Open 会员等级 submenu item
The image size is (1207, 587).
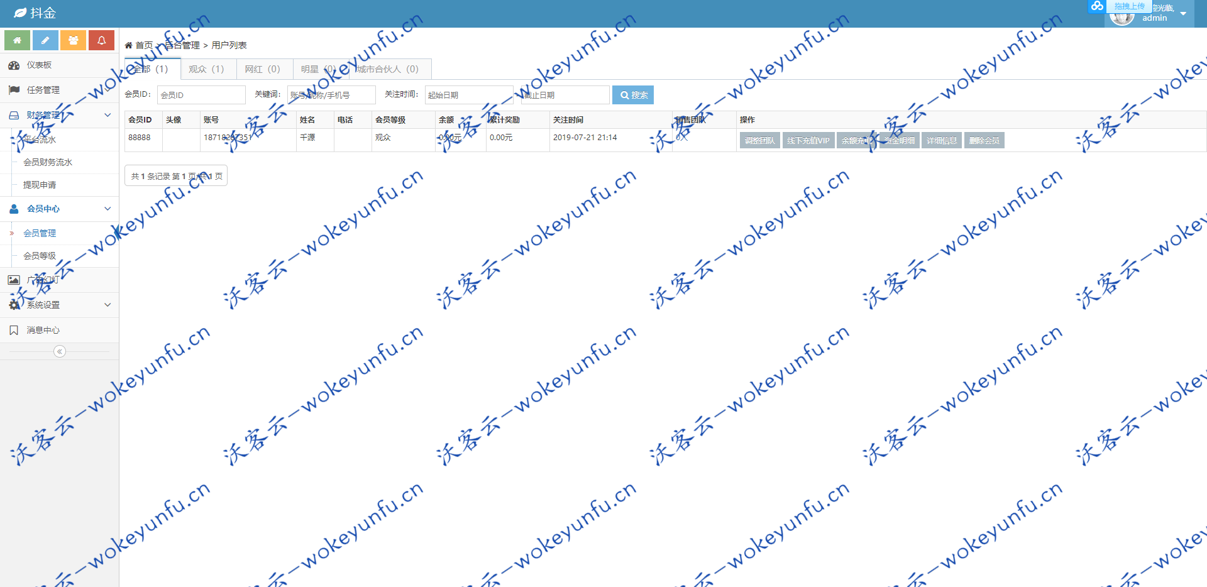click(x=40, y=256)
